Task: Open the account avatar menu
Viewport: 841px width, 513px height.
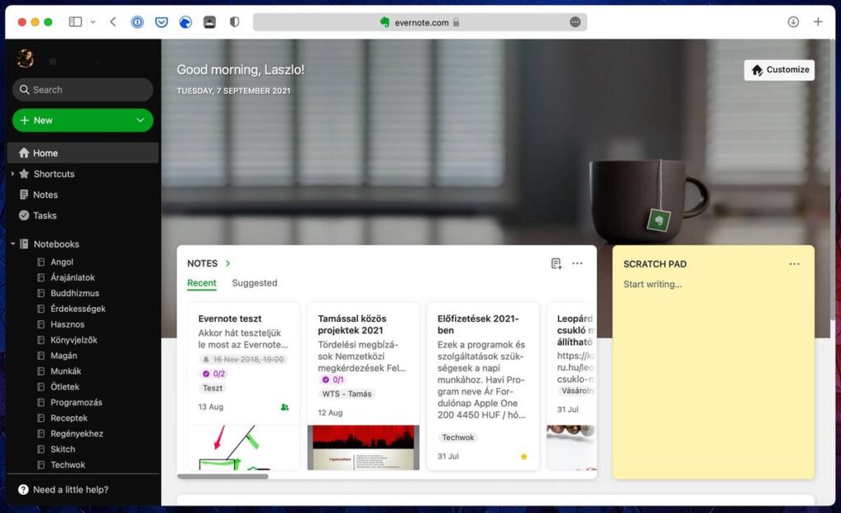Action: click(25, 58)
